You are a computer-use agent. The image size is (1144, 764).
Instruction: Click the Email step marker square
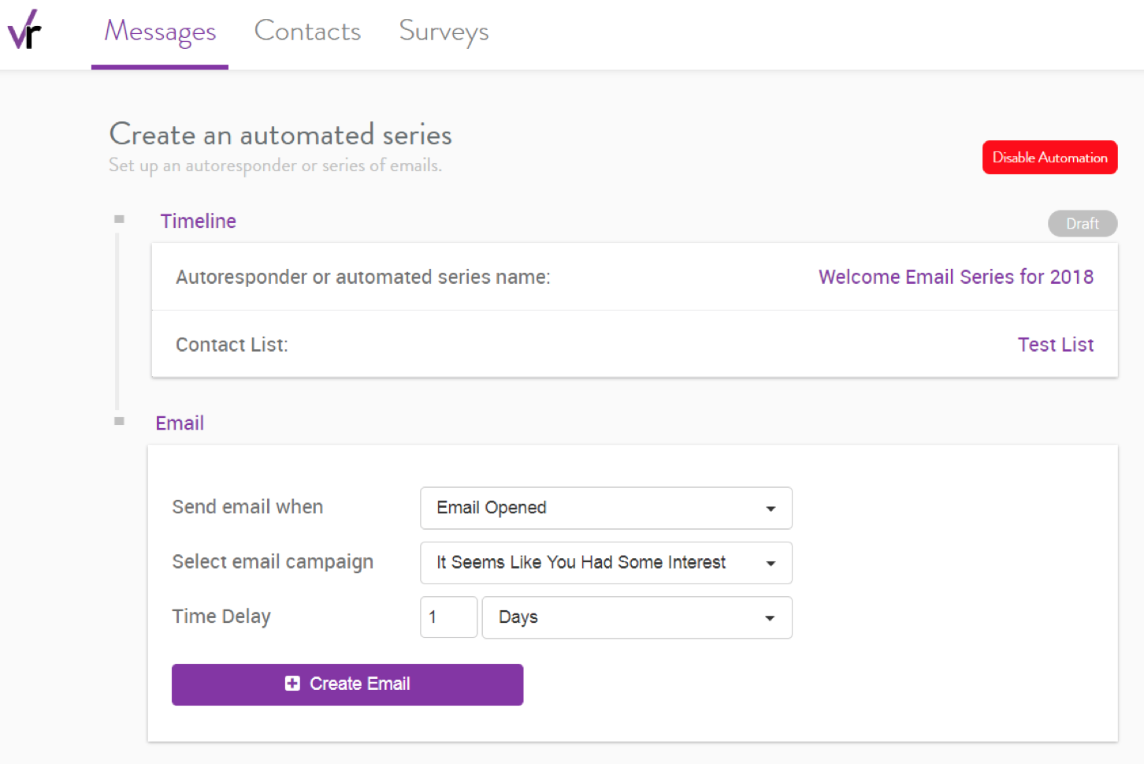click(x=118, y=421)
